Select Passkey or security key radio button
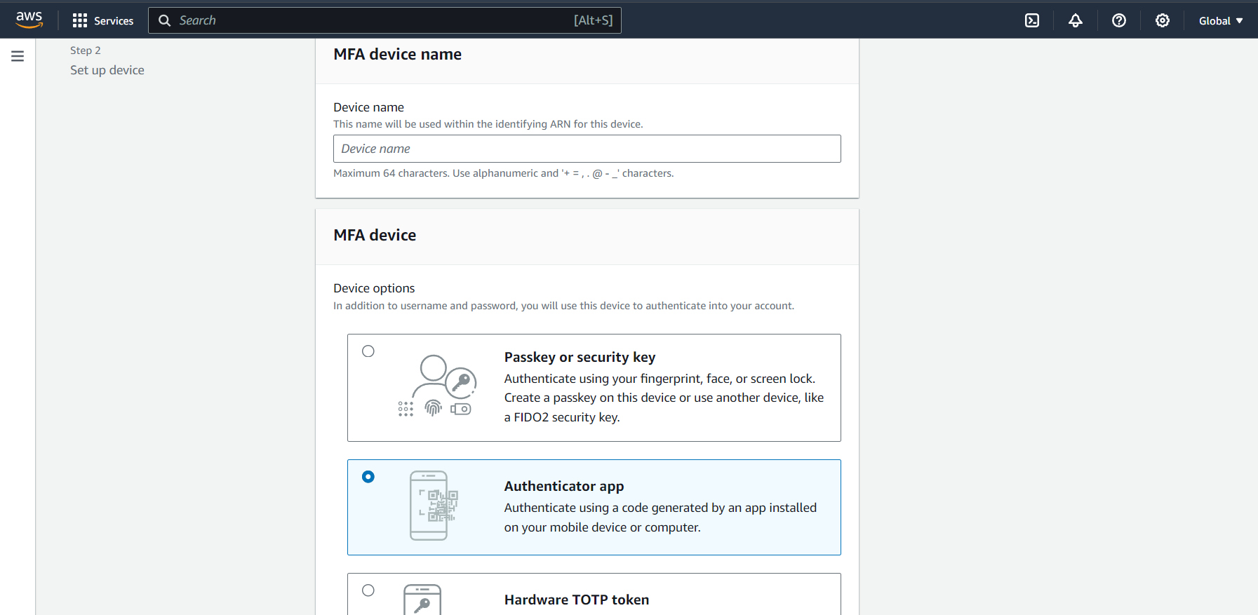This screenshot has width=1258, height=615. click(x=368, y=351)
